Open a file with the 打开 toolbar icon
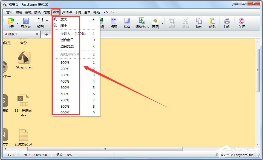The height and width of the screenshot is (160, 263). [10, 23]
